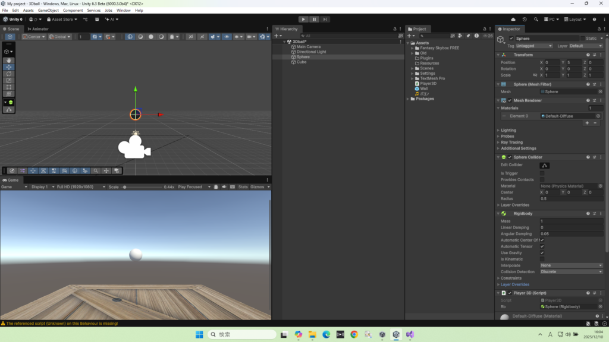Screen dimensions: 609x342
Task: Check the Is Trigger checkbox
Action: (x=542, y=173)
